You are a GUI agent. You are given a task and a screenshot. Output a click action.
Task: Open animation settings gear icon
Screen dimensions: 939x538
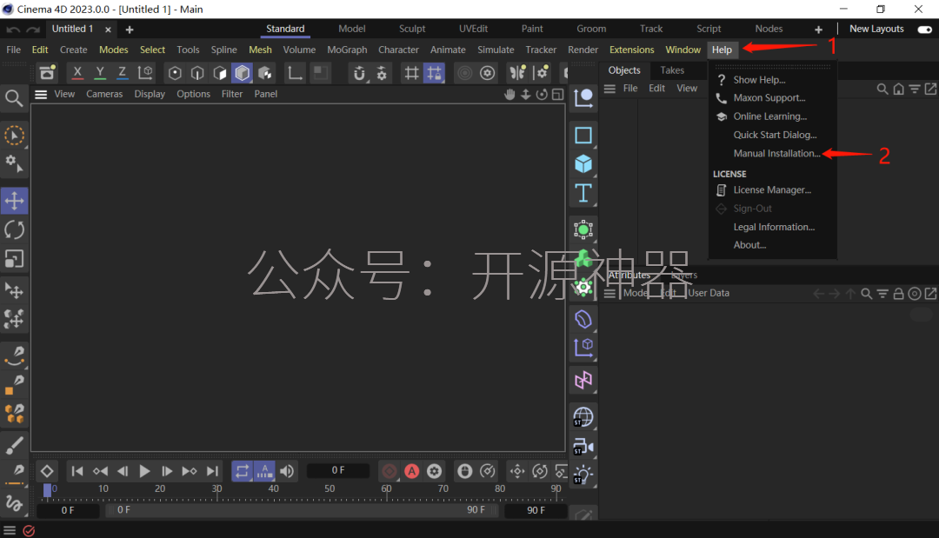[x=434, y=471]
